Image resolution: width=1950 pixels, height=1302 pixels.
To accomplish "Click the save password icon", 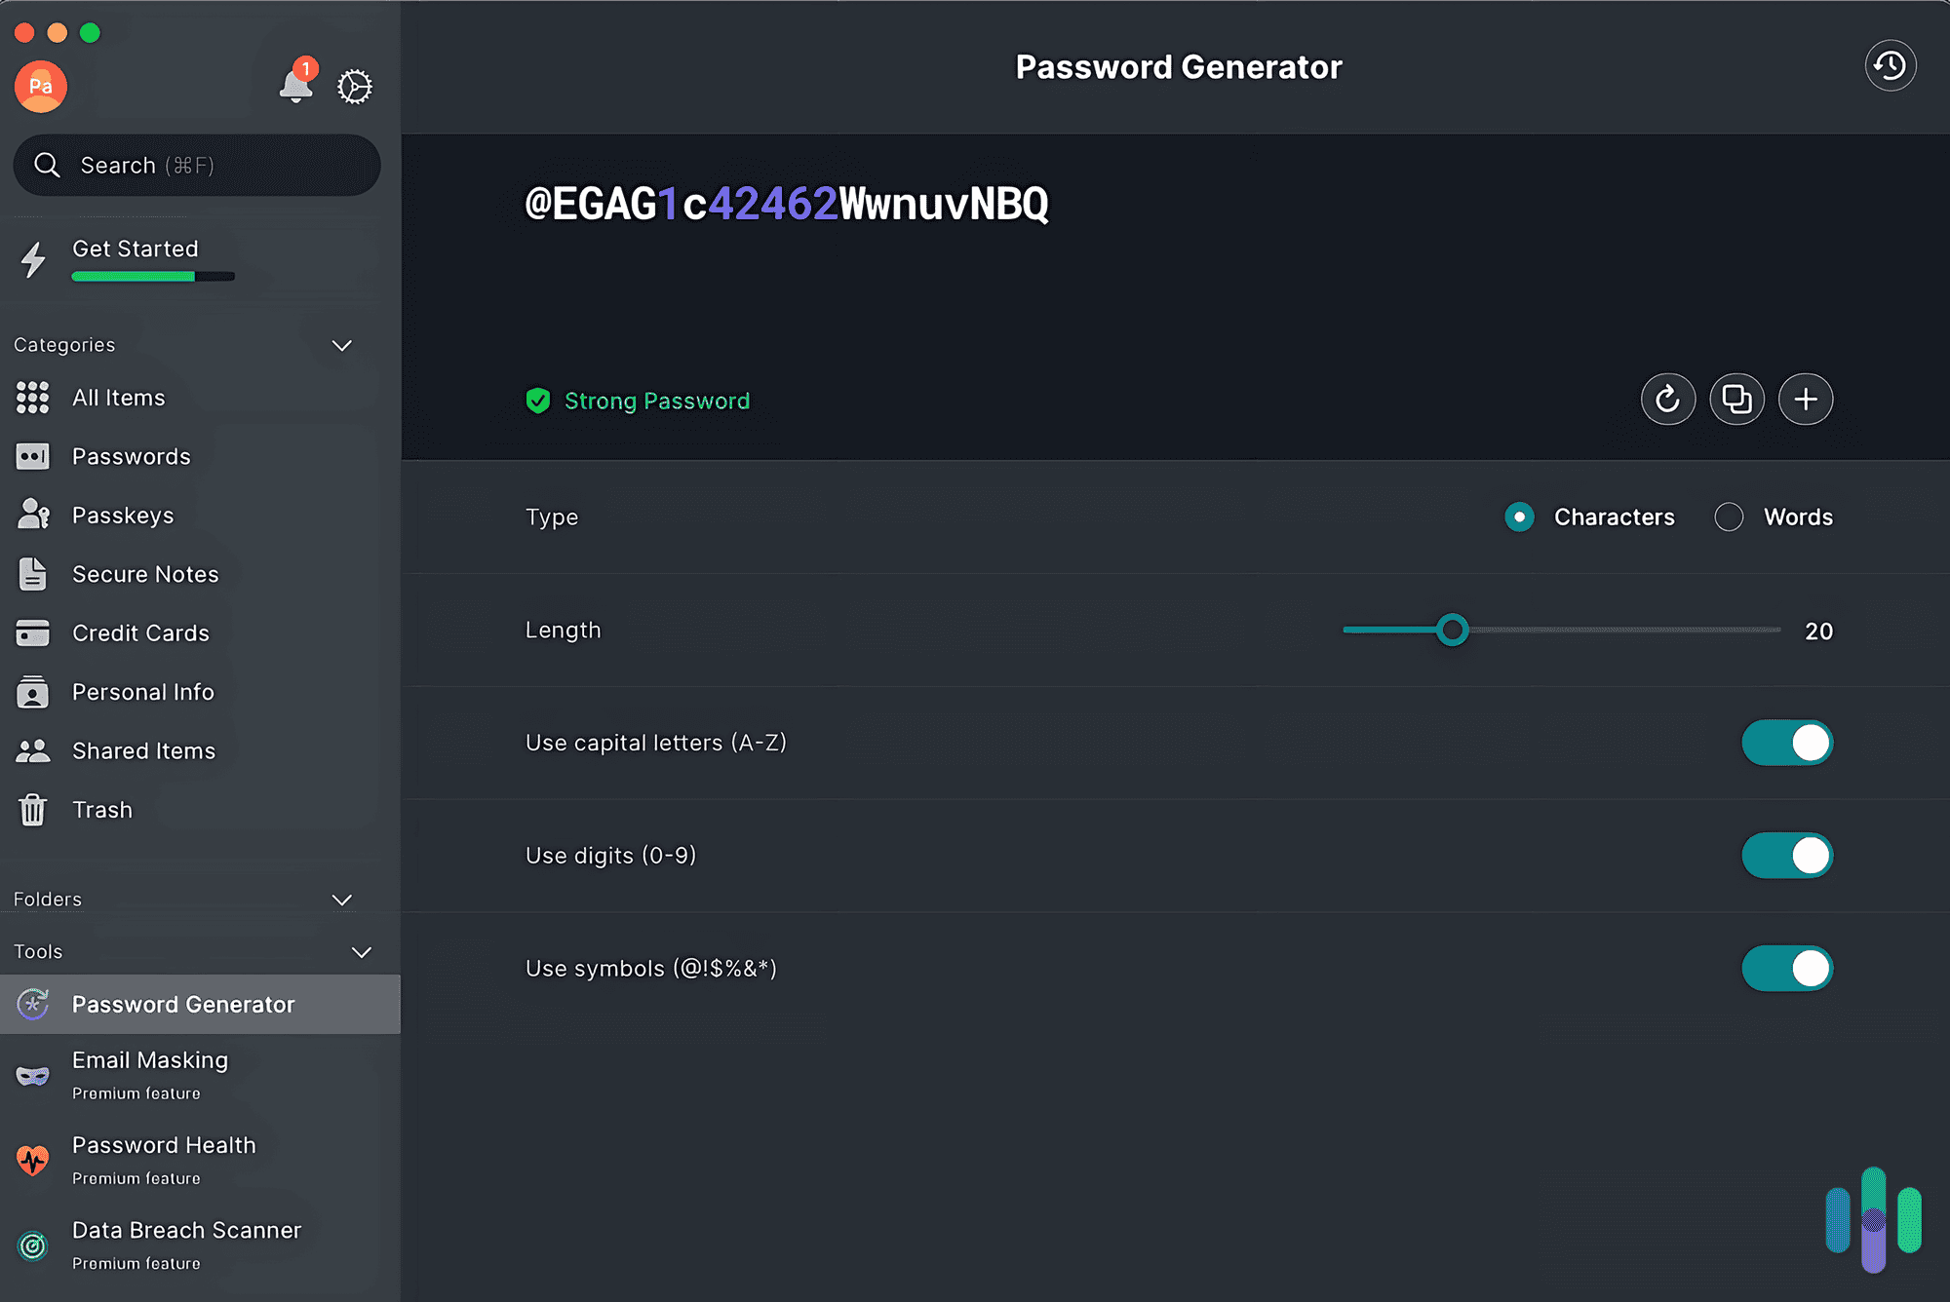I will (1805, 397).
